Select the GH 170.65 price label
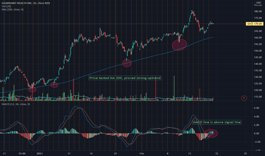This screenshot has width=265, height=156. click(x=254, y=24)
